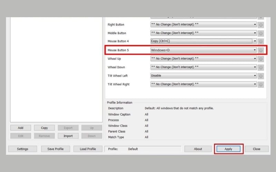Expand the Wheel Down action dropdown

click(204, 67)
